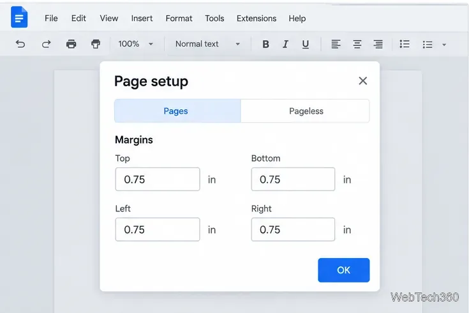The image size is (469, 313).
Task: Print the document
Action: (x=71, y=44)
